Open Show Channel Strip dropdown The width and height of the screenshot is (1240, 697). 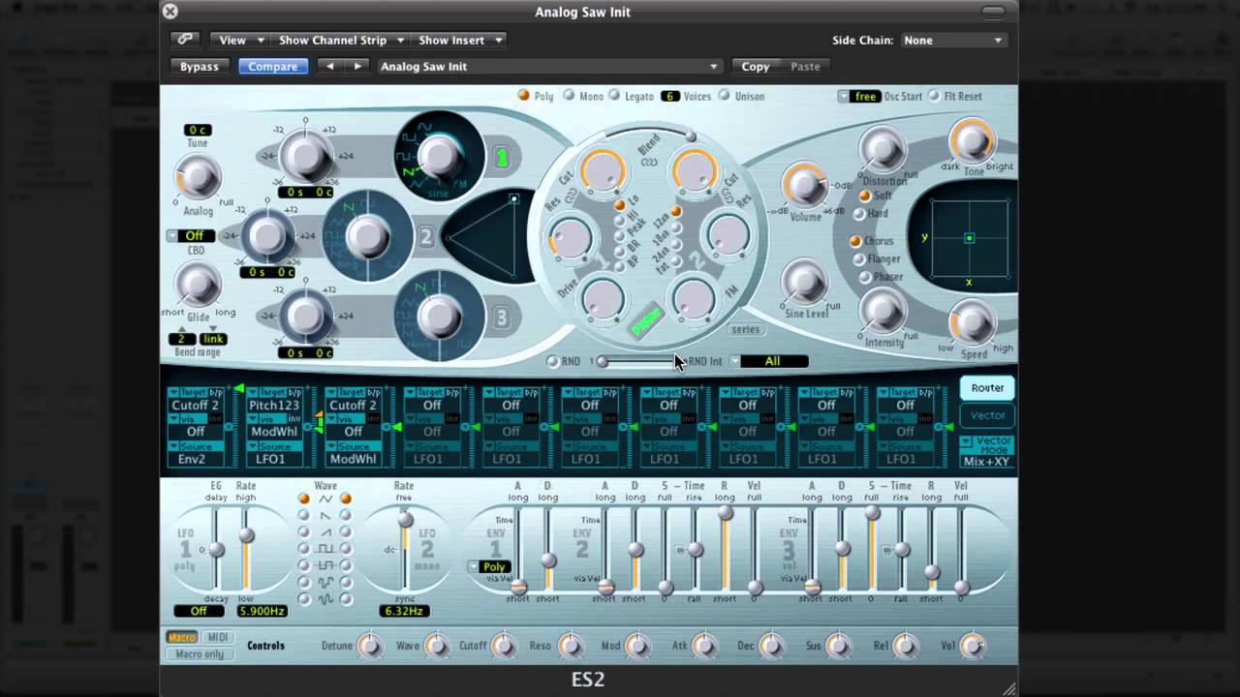click(340, 40)
